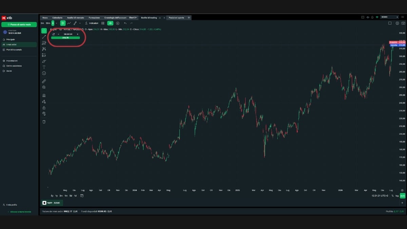Select the position projection tool

(x=44, y=55)
